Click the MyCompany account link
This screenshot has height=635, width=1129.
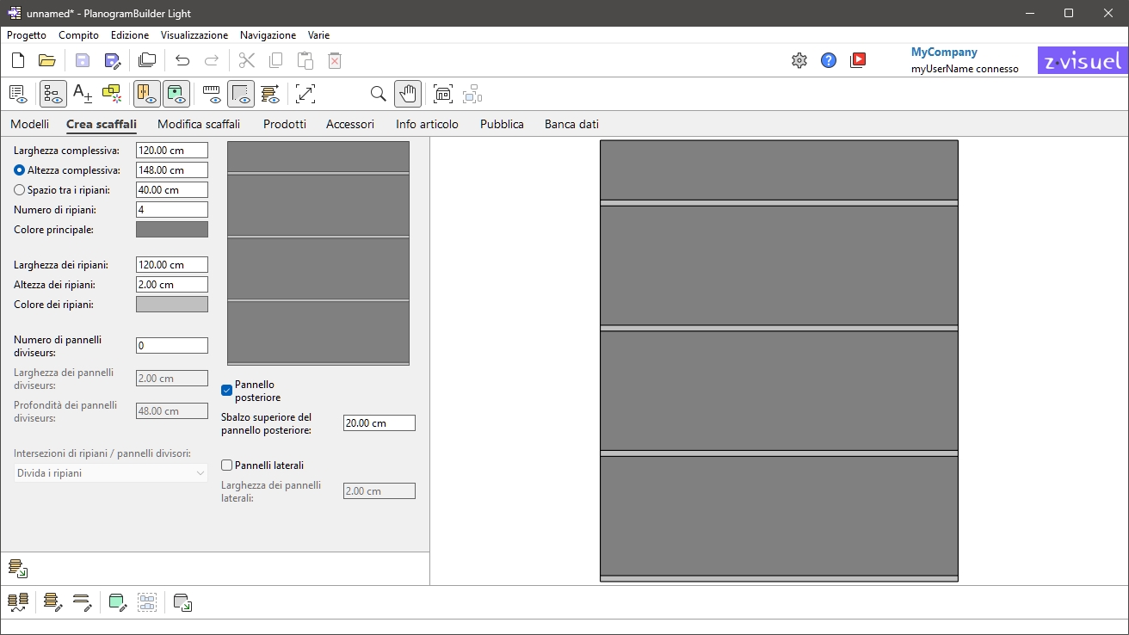tap(944, 52)
